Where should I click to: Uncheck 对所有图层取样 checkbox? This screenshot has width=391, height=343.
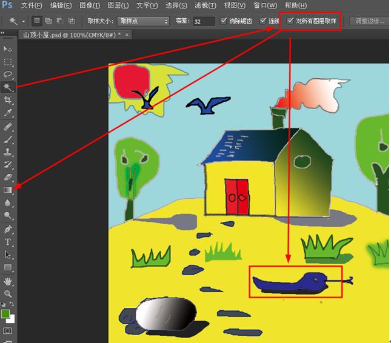click(290, 21)
